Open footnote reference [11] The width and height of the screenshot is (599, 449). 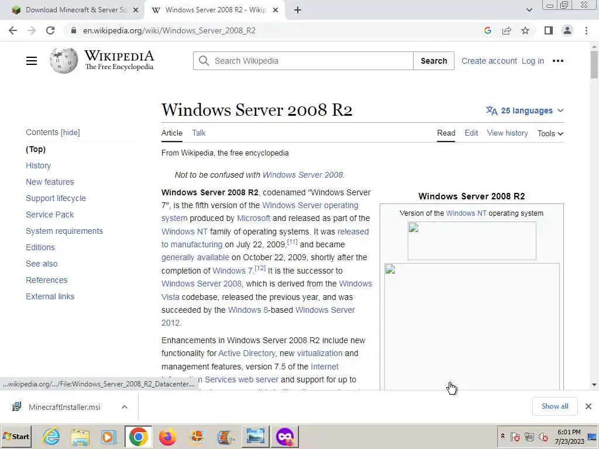coord(292,241)
